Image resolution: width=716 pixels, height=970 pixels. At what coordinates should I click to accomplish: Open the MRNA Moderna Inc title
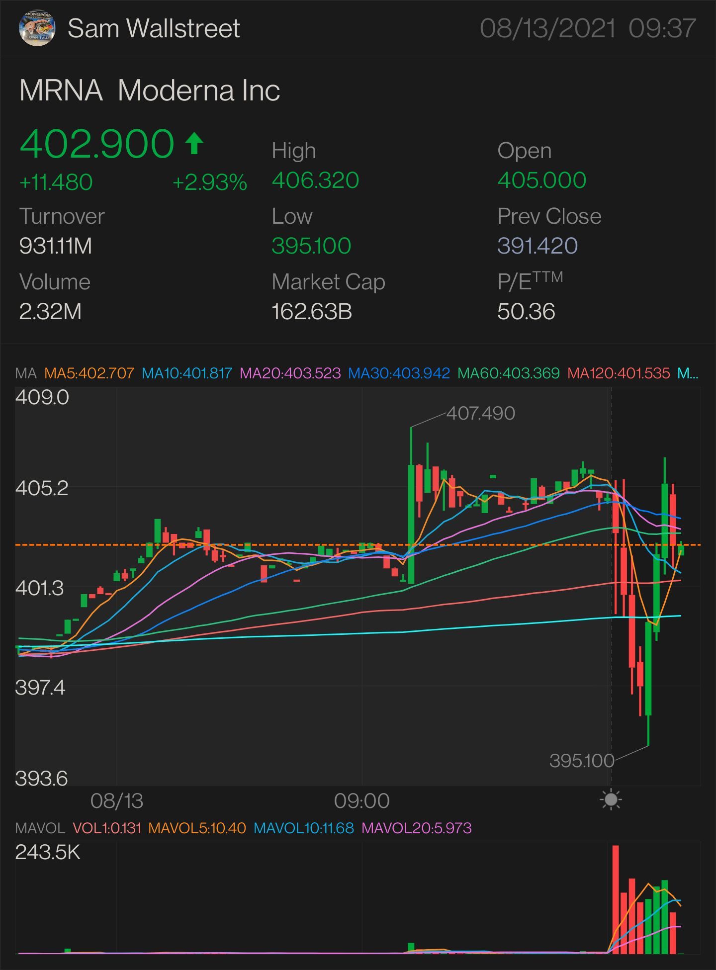point(150,90)
